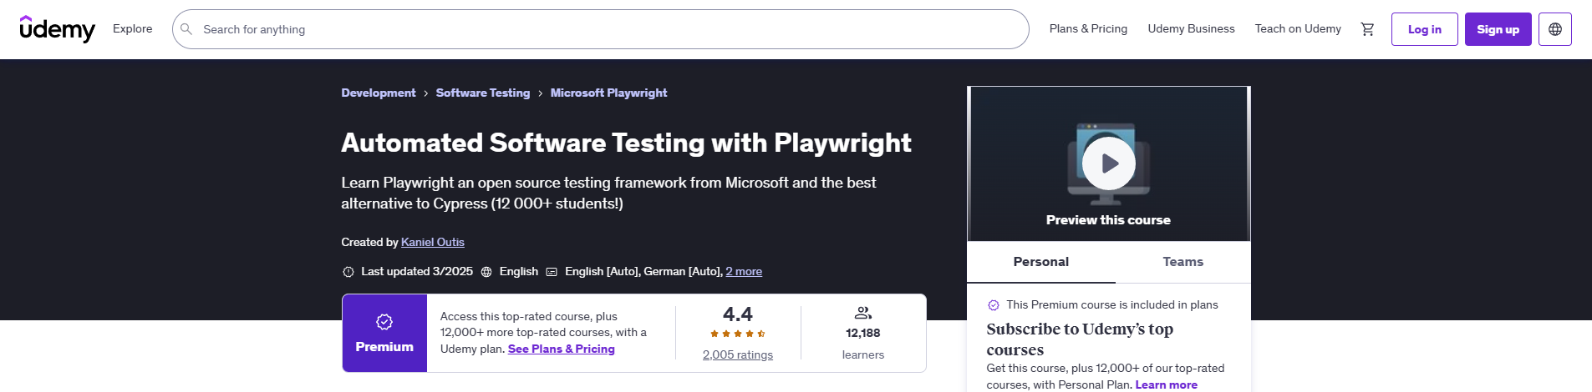Open Teach on Udemy
Image resolution: width=1592 pixels, height=392 pixels.
click(x=1298, y=28)
